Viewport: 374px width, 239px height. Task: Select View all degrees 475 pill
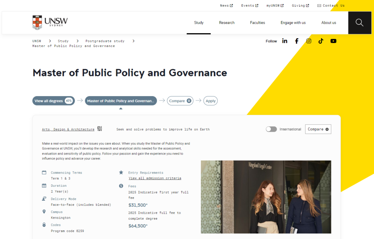53,101
